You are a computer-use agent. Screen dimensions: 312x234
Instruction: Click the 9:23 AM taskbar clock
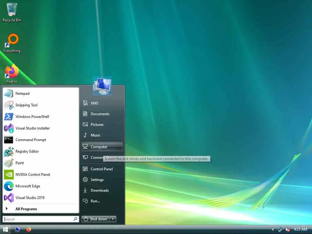click(x=300, y=229)
